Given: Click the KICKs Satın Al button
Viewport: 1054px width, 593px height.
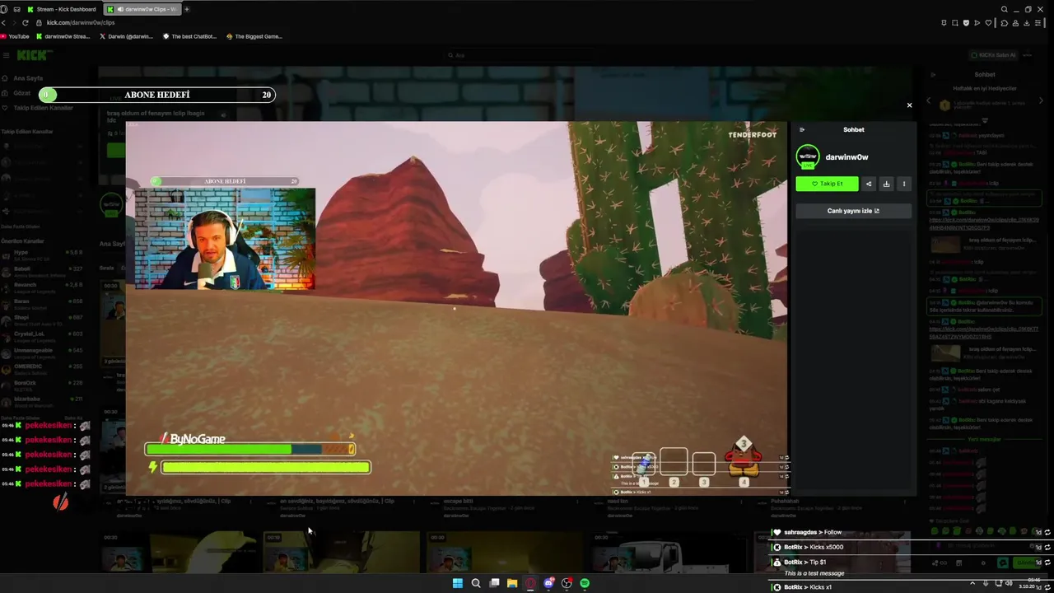Looking at the screenshot, I should tap(993, 55).
